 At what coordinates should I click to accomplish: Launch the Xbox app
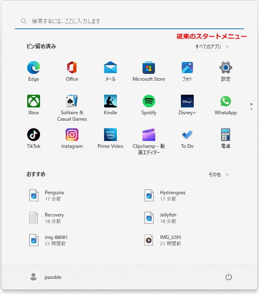34,105
